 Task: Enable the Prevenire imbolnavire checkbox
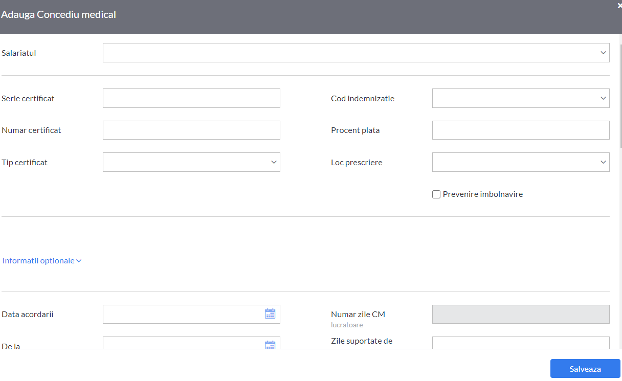[436, 194]
